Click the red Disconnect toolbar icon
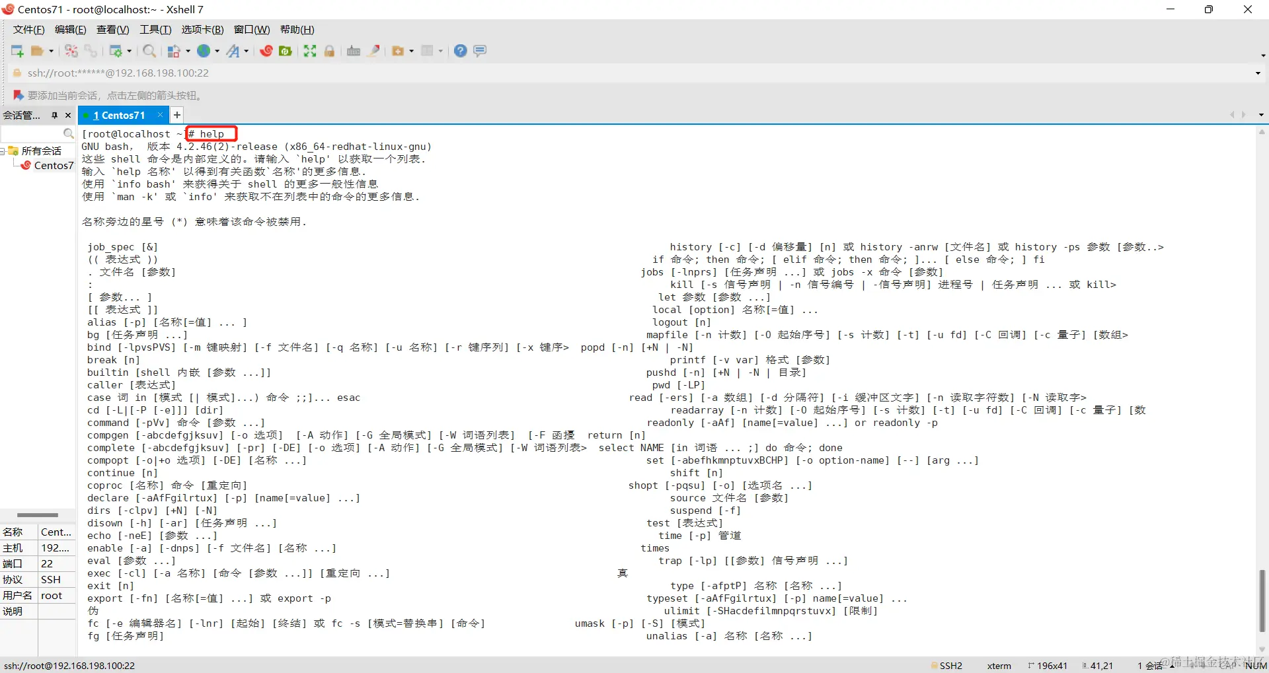Viewport: 1269px width, 673px height. click(71, 51)
